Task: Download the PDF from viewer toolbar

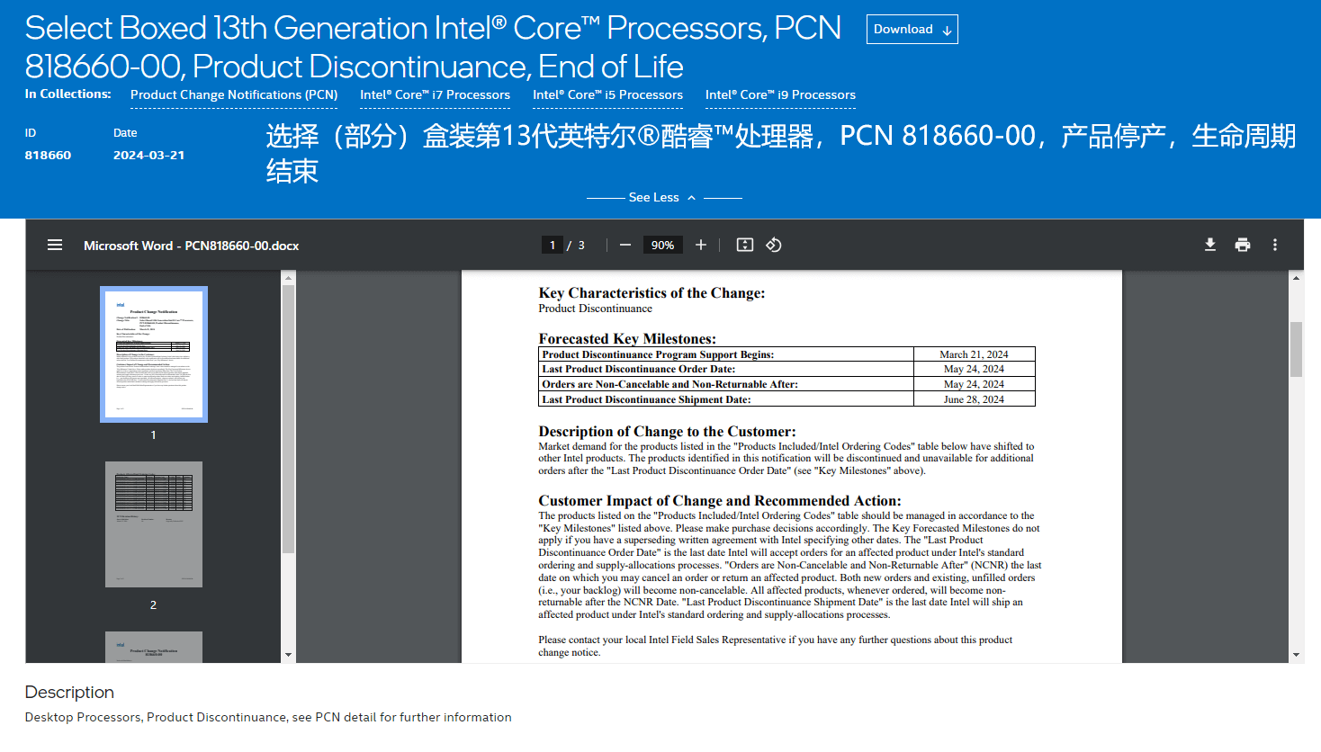Action: click(1210, 245)
